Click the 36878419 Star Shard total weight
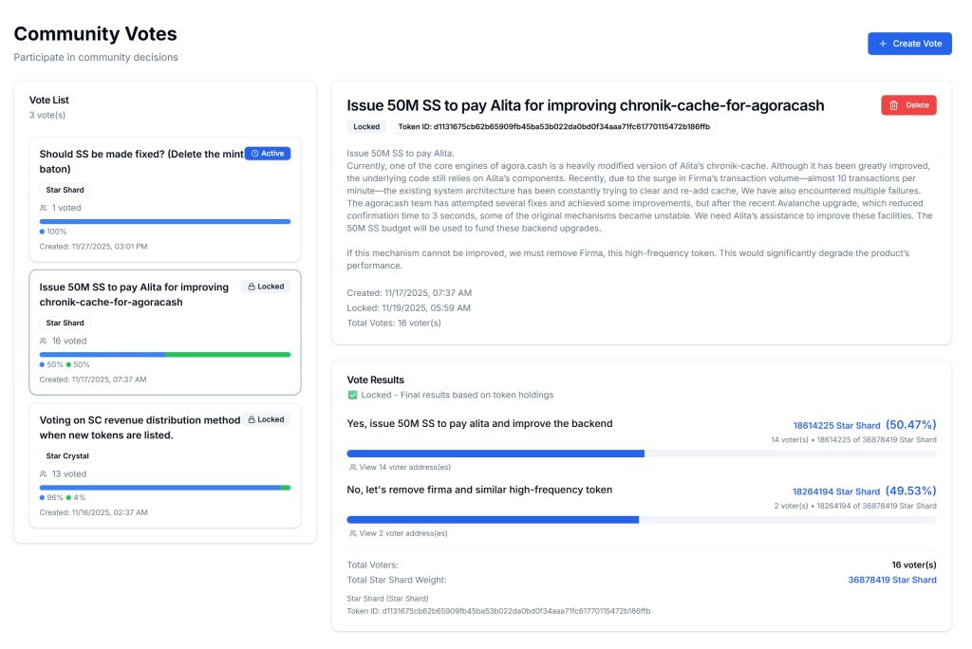972x649 pixels. pyautogui.click(x=891, y=580)
